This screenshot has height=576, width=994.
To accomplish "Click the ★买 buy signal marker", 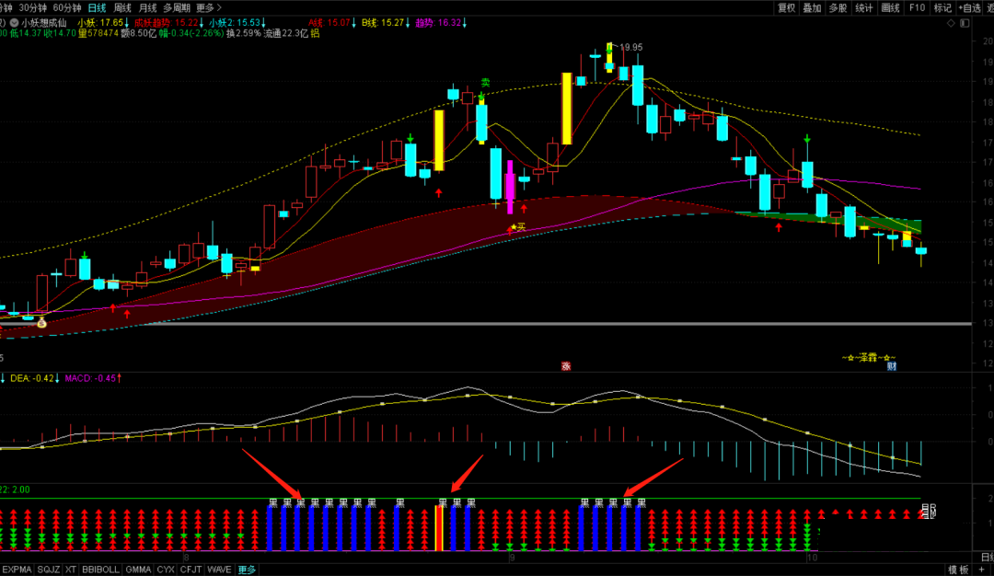I will click(518, 227).
